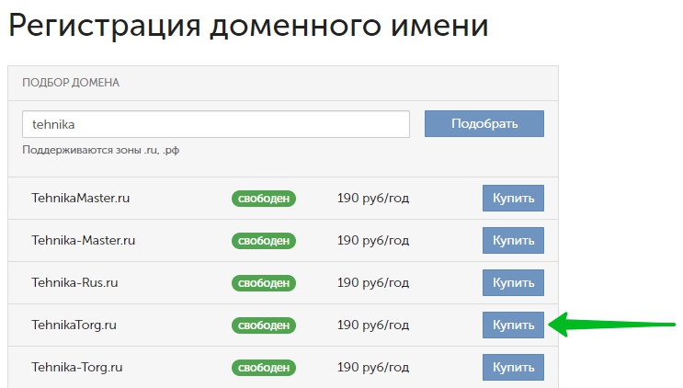Click the ПОДБОР ДОМЕНА panel header
Screen dimensions: 683x388
click(x=71, y=83)
